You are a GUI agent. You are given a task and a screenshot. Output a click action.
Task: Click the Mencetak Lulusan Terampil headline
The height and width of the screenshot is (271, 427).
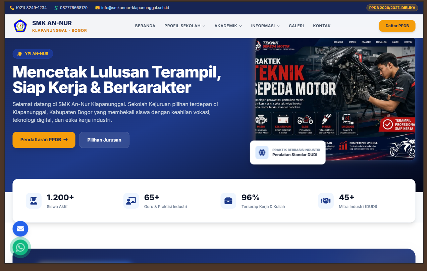click(117, 80)
